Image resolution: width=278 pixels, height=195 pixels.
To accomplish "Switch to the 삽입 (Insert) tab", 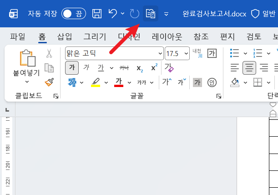I will (65, 36).
